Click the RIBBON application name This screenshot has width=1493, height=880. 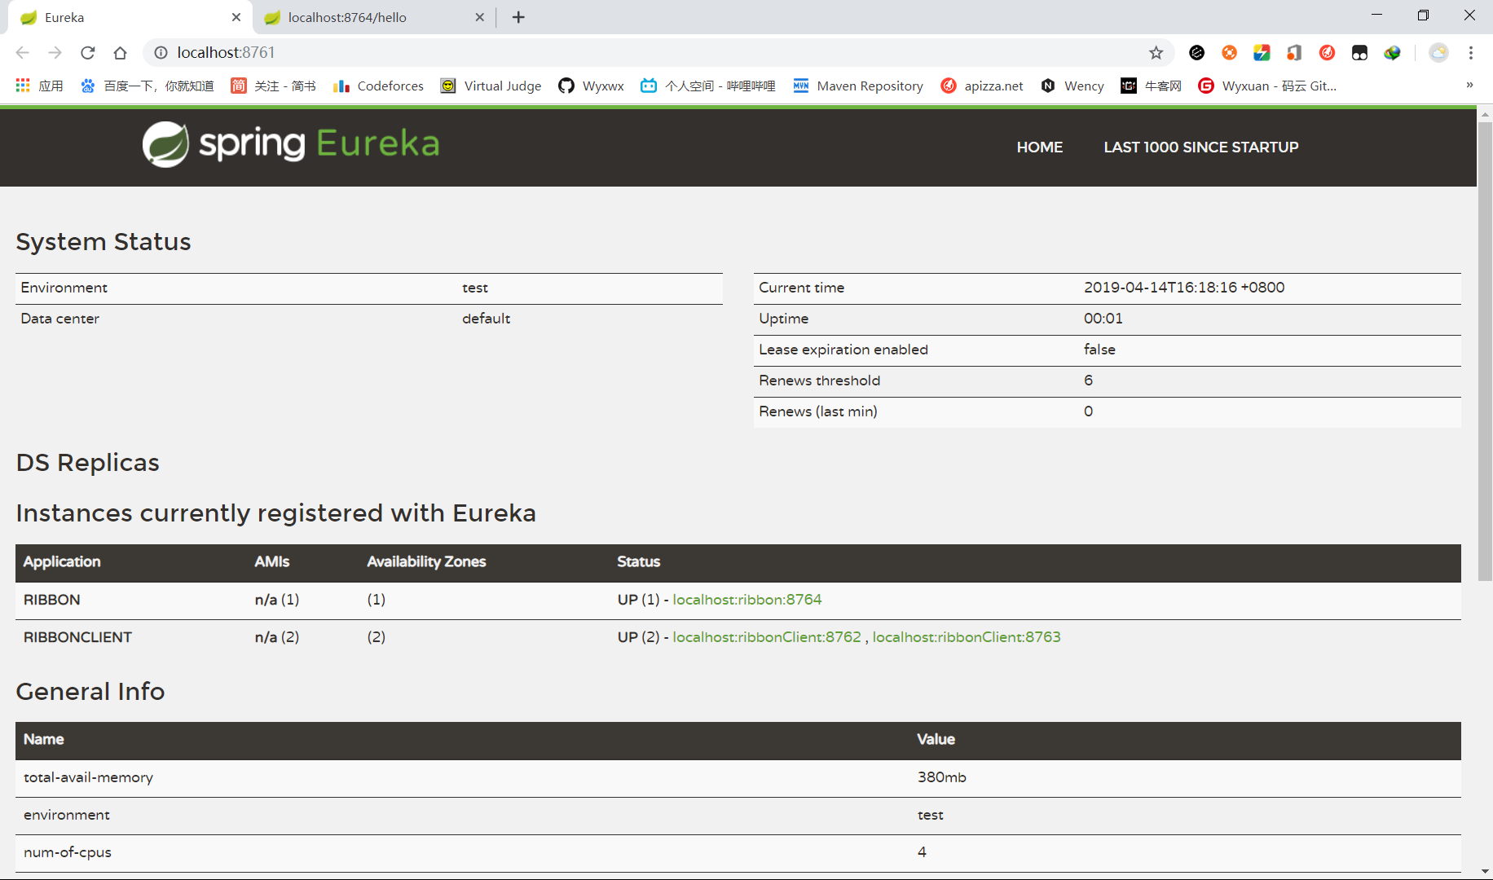pos(52,600)
